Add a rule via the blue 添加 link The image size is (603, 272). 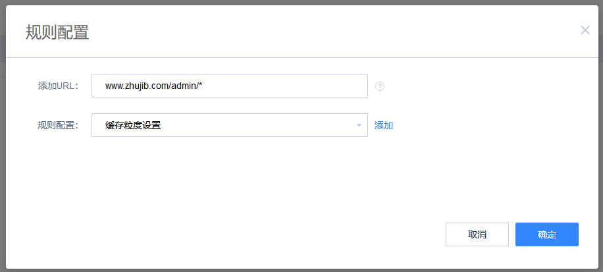pos(384,125)
